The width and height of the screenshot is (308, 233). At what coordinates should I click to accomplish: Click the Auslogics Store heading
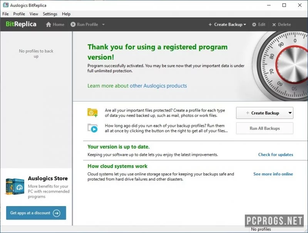click(48, 178)
